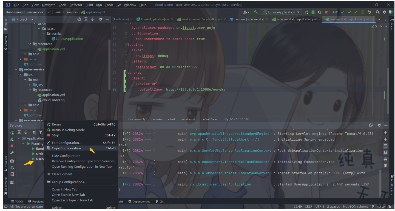The width and height of the screenshot is (395, 211).
Task: Click the red Stop square in Services sidebar
Action: click(12, 146)
